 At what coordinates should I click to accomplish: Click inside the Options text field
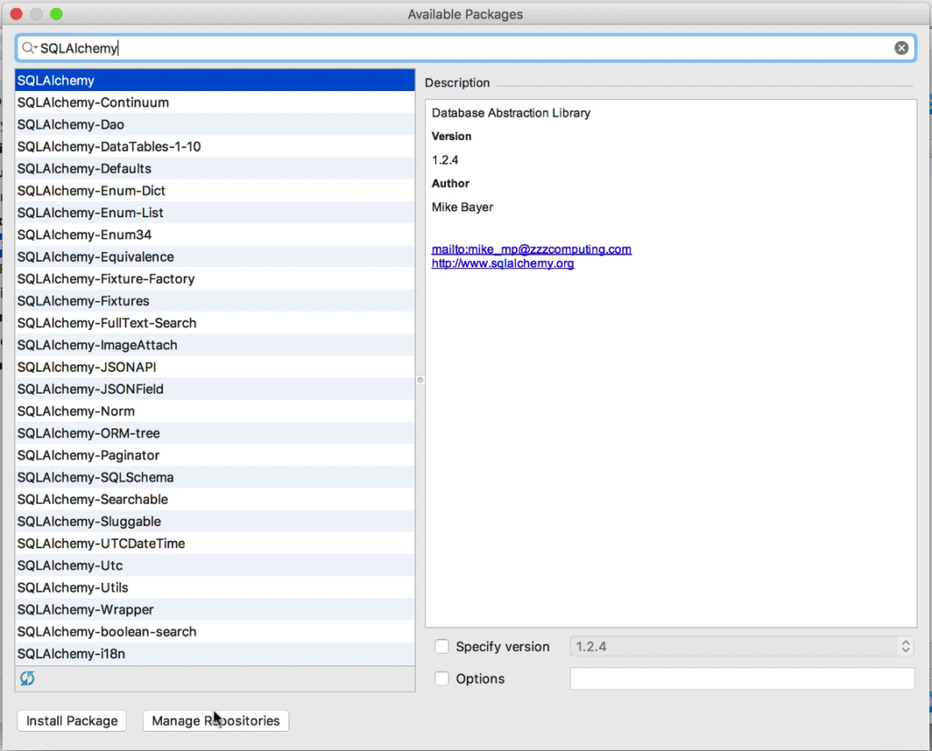tap(742, 678)
